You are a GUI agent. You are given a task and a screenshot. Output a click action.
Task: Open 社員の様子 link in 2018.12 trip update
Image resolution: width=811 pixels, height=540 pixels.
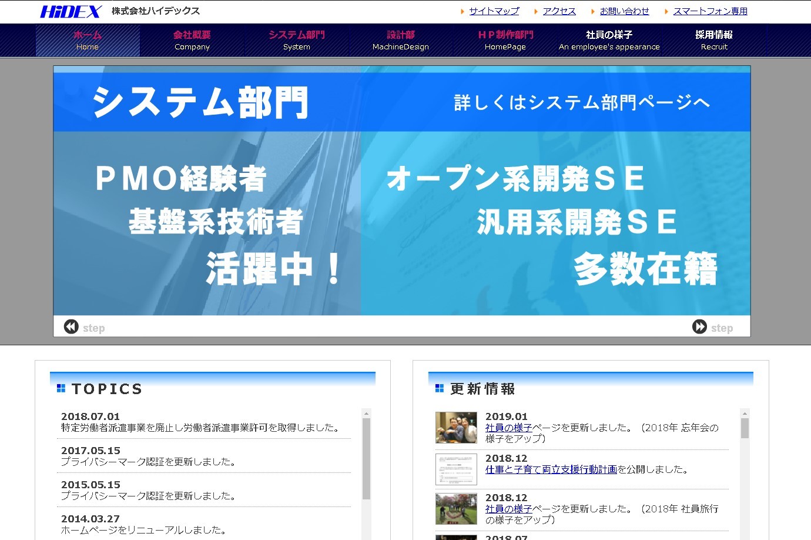[x=509, y=509]
